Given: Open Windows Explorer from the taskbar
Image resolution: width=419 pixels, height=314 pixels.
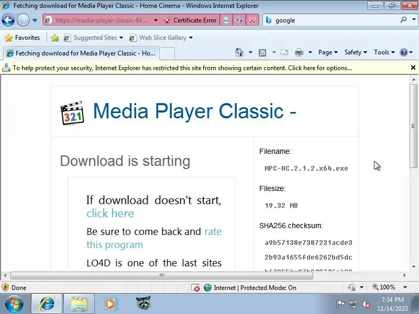Looking at the screenshot, I should click(79, 304).
